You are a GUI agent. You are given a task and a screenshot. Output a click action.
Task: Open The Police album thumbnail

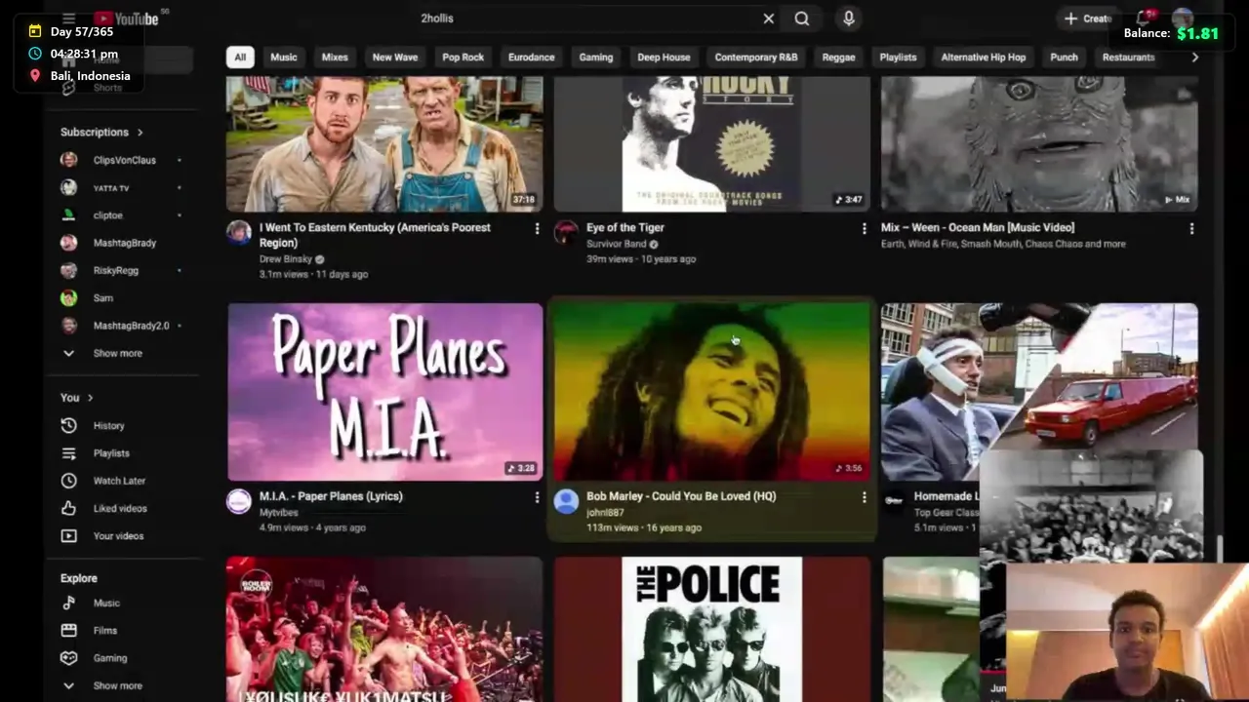coord(712,629)
